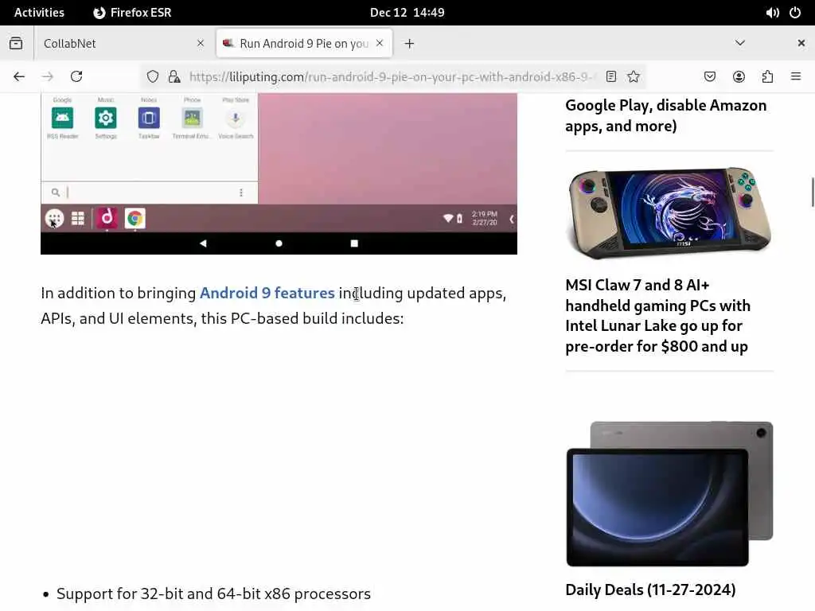Close the CollabNet tab
Image resolution: width=815 pixels, height=611 pixels.
click(x=201, y=44)
